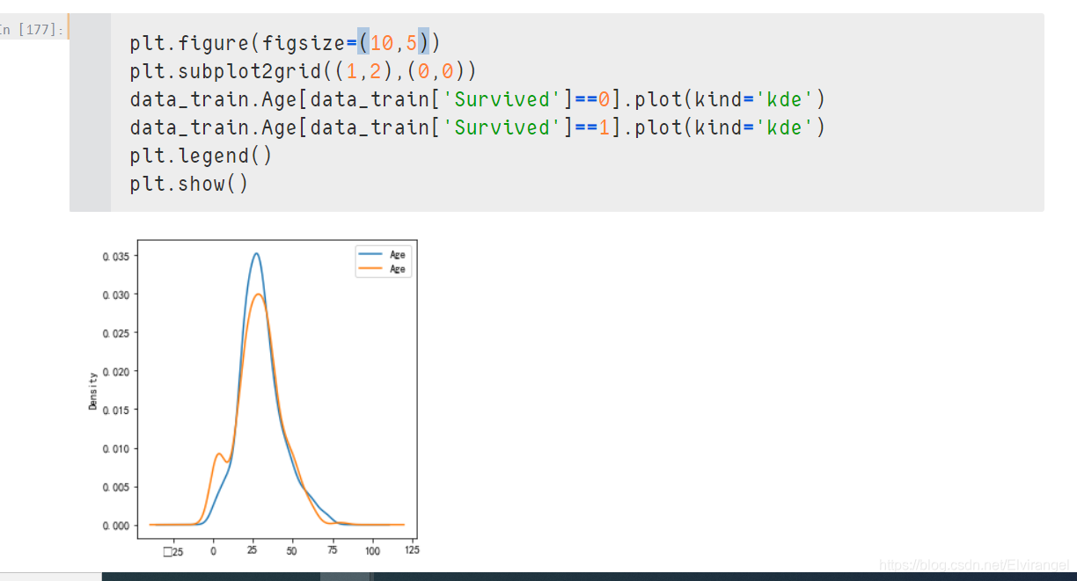Click the 0.035 y-axis tick label
The height and width of the screenshot is (581, 1077).
[x=114, y=257]
